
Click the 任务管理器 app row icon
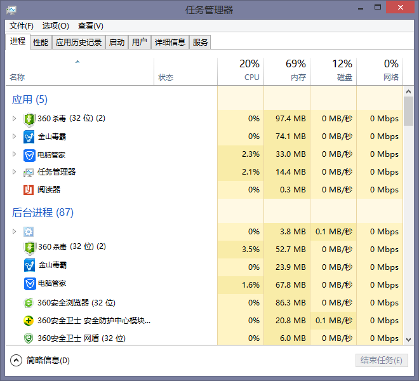coord(29,173)
